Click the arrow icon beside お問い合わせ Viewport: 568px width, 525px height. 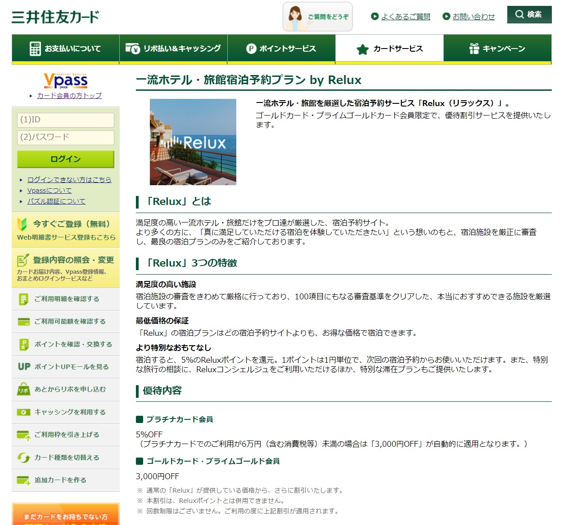pos(446,17)
